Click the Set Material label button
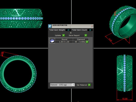The image size is (136, 102). pos(82,85)
